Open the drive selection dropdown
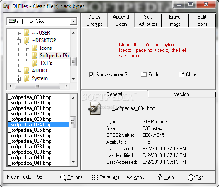This screenshot has width=219, height=187. pyautogui.click(x=73, y=21)
